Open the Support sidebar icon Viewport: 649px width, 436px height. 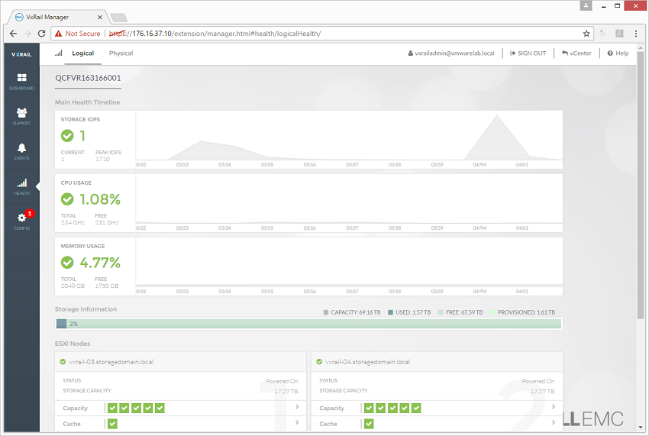click(22, 112)
